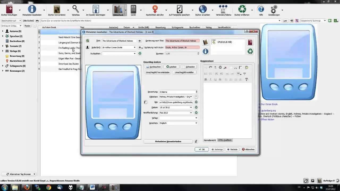Sort library by Autor(en) column header

pyautogui.click(x=113, y=27)
